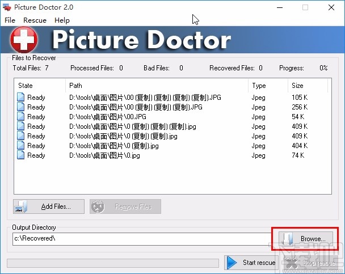Click the Picture Doctor red cross logo
The image size is (345, 274).
point(24,40)
